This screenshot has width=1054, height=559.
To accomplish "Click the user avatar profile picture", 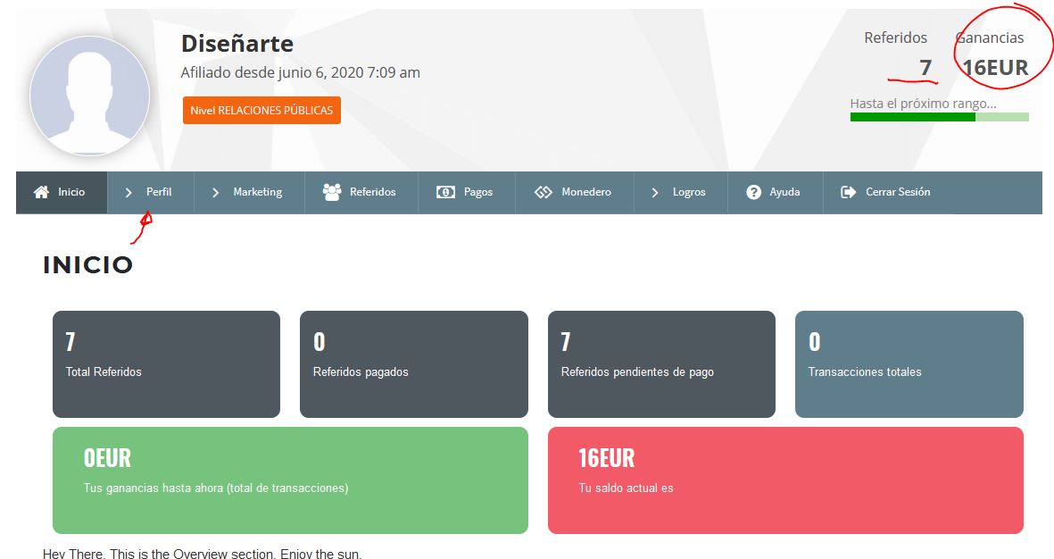I will [89, 96].
